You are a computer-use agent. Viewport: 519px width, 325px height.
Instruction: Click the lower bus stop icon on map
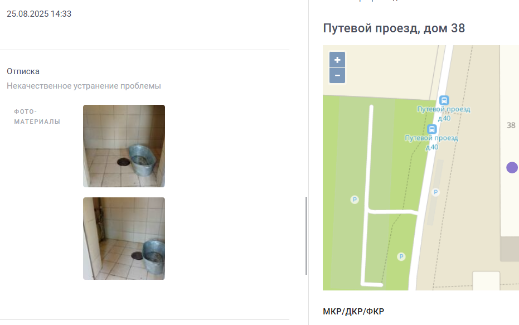click(431, 129)
